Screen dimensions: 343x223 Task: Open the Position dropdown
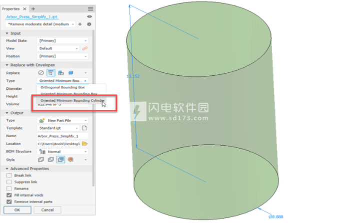click(62, 56)
